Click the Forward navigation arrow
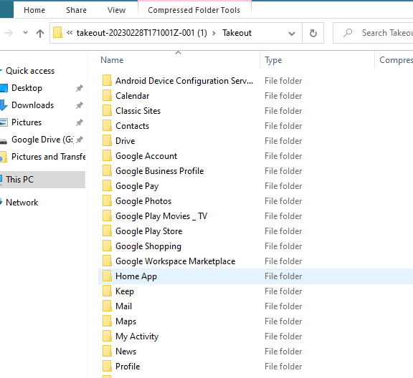This screenshot has height=378, width=413. click(x=9, y=33)
